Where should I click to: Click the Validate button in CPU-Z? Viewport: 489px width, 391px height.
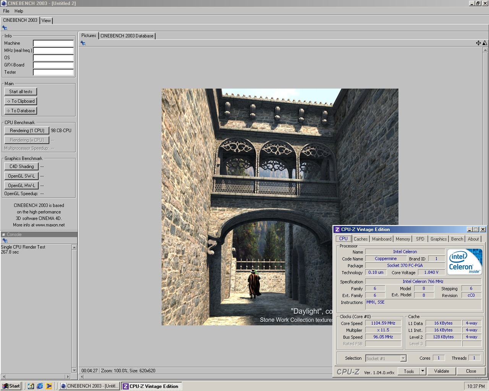[442, 371]
